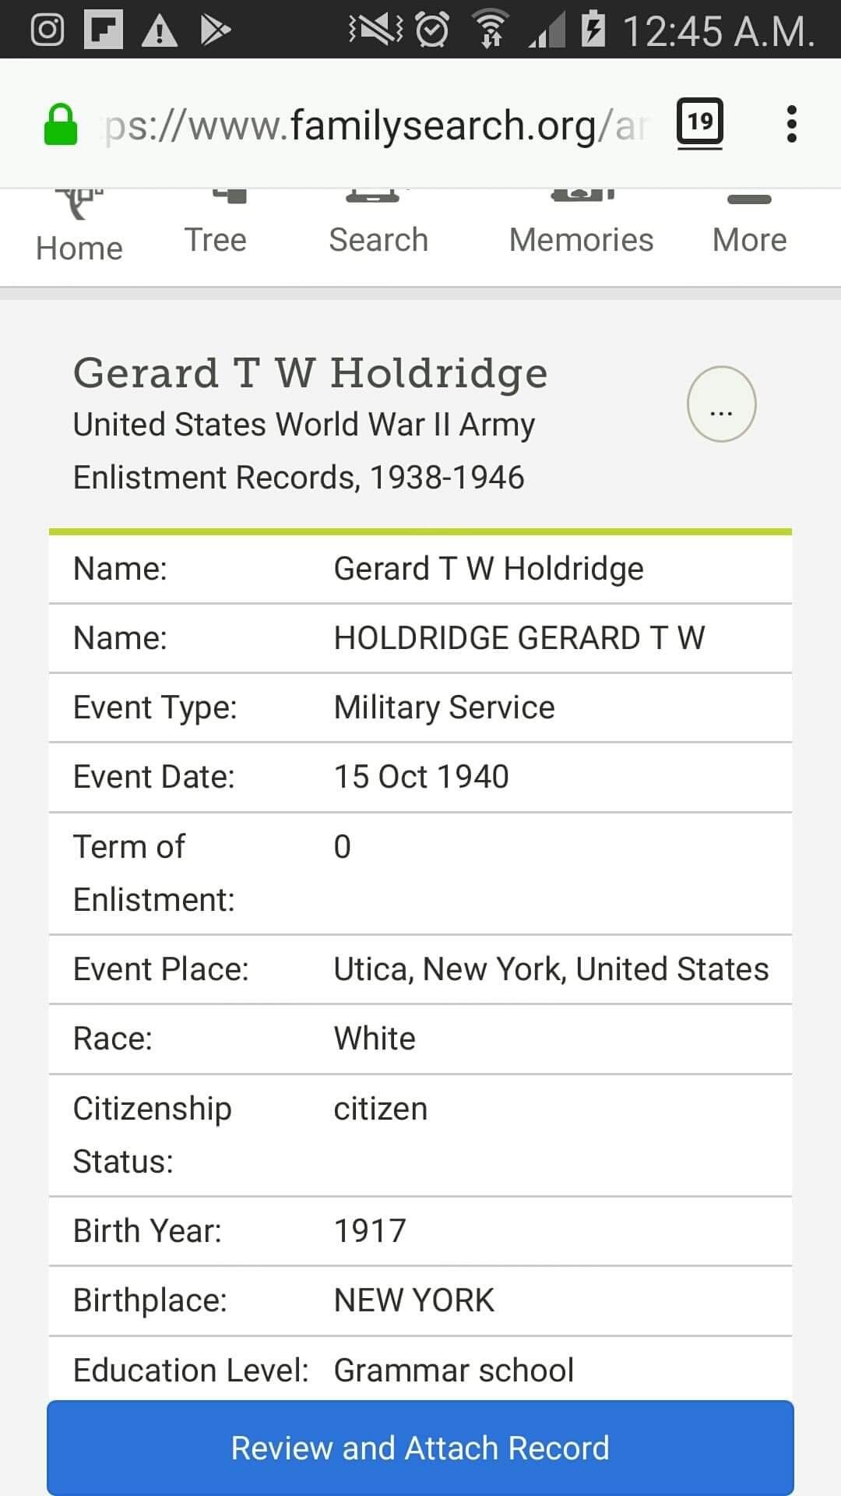
Task: Click the familysearch.org address bar
Action: coord(374,125)
